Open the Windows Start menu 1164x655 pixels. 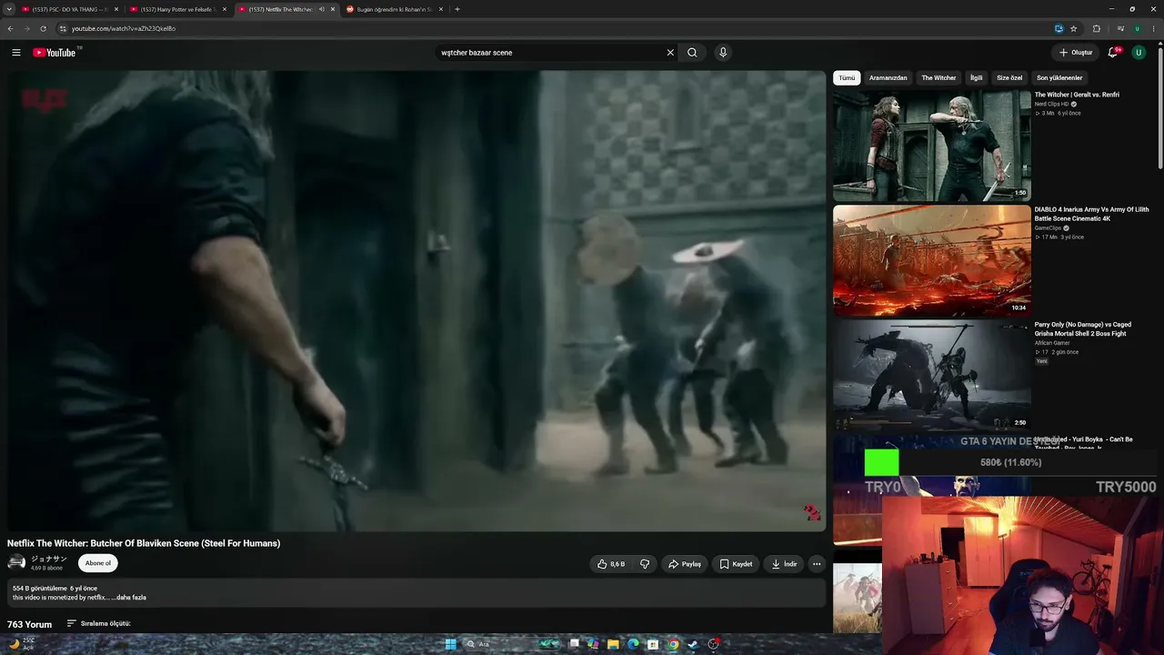click(x=450, y=644)
